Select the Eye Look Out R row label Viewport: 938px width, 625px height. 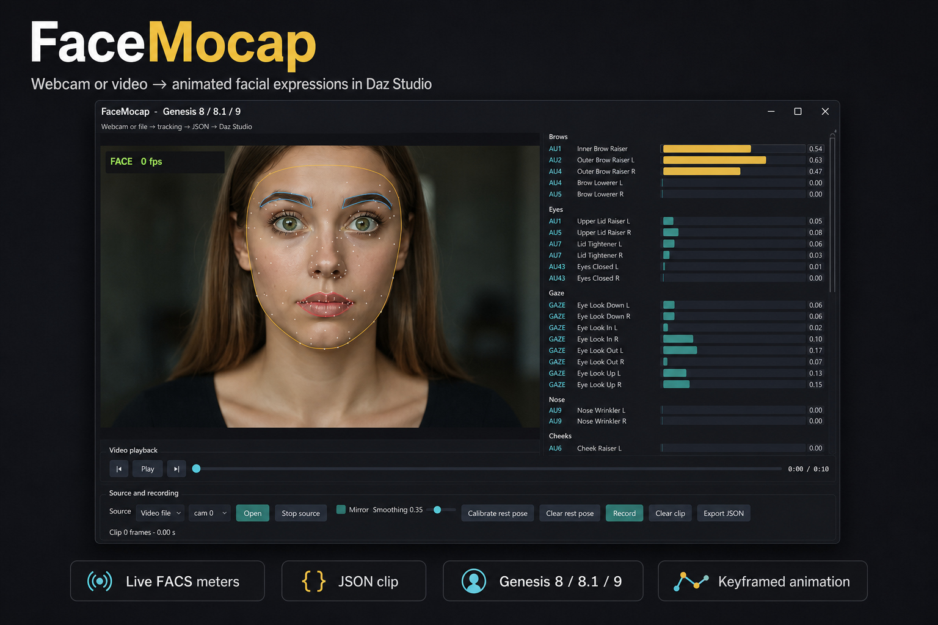coord(600,362)
